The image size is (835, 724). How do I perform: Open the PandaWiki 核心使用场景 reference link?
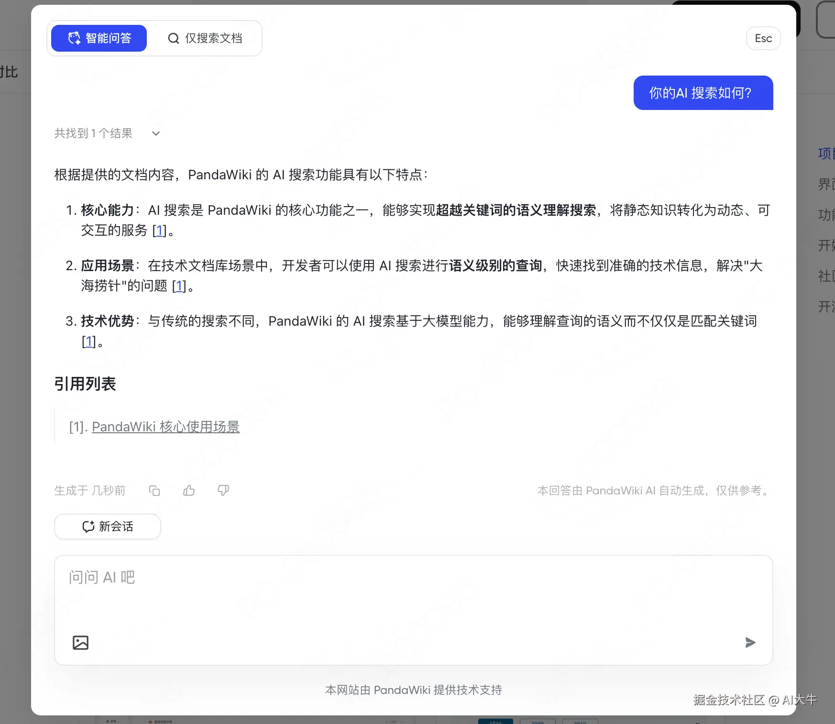[x=165, y=427]
